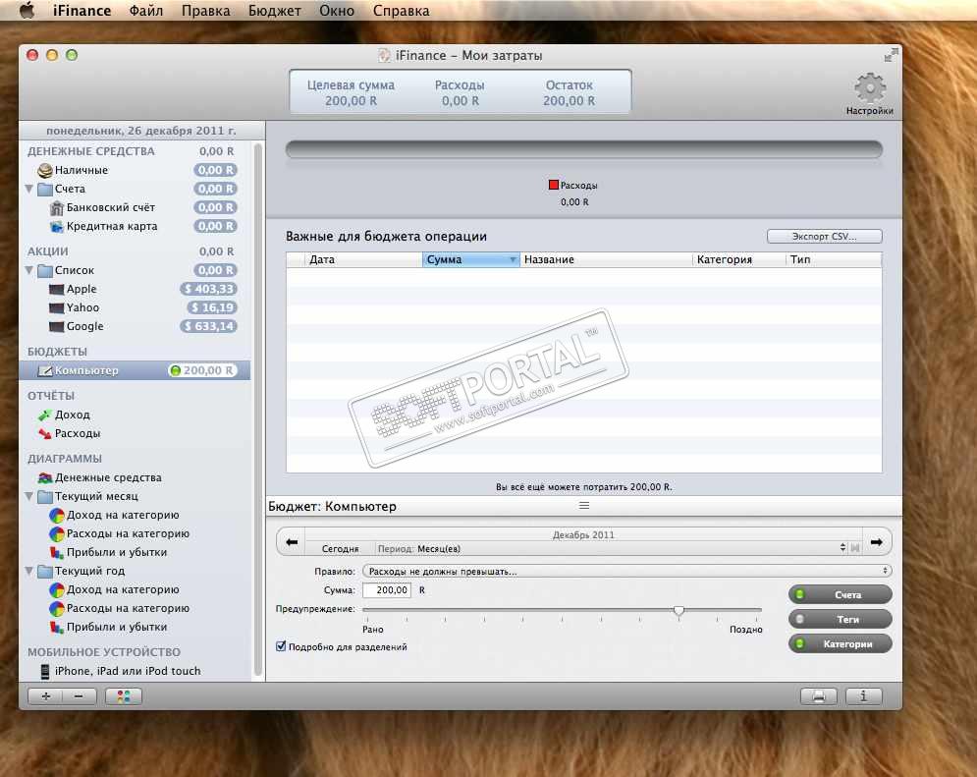Select the Компьютер budget row
The image size is (977, 777).
pos(135,370)
